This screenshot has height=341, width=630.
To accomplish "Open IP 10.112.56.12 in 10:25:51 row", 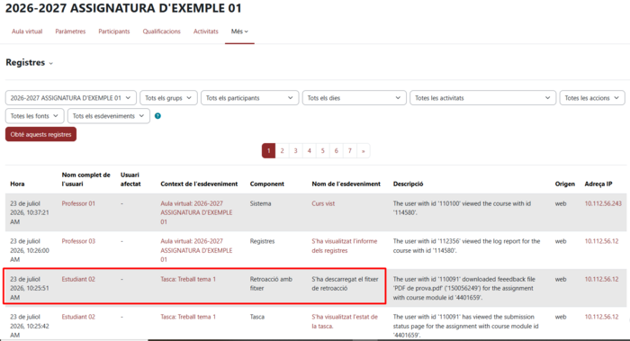I will pyautogui.click(x=601, y=279).
